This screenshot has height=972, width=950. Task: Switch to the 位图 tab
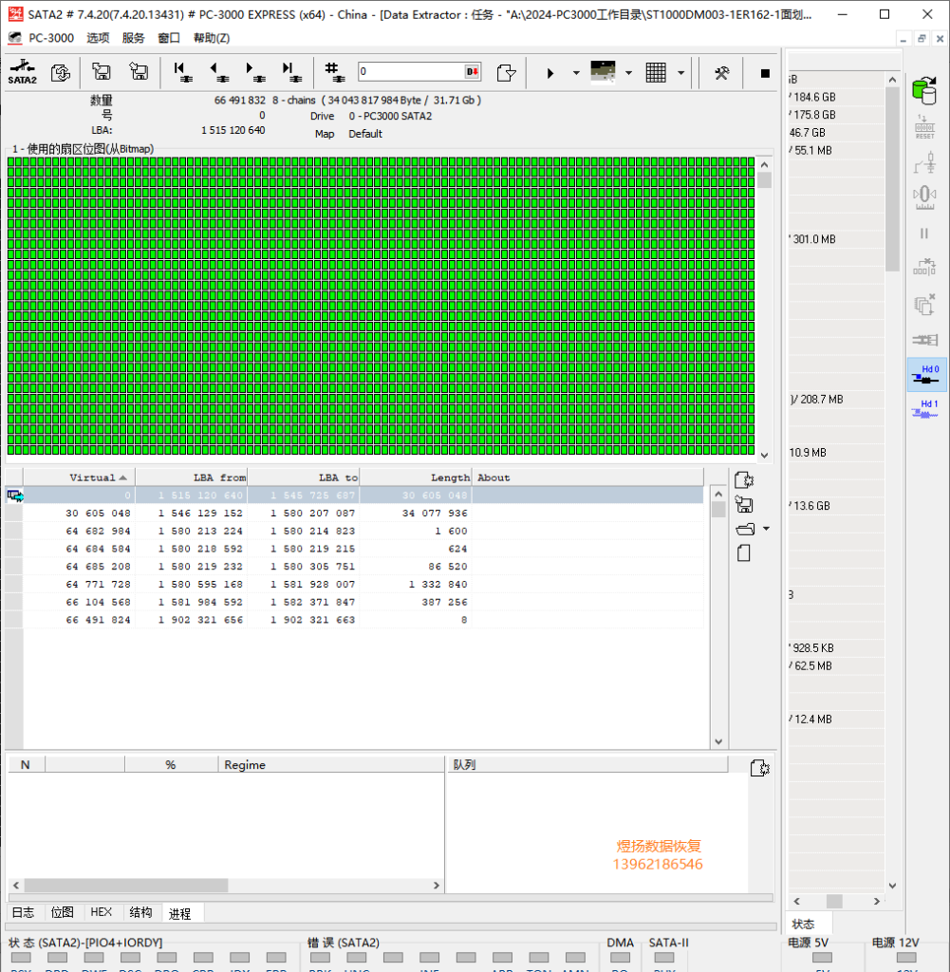[x=62, y=912]
